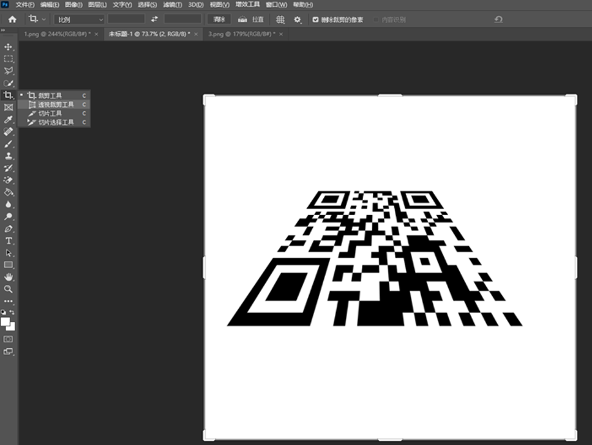Reset default foreground and background colors
The height and width of the screenshot is (445, 592).
click(4, 312)
